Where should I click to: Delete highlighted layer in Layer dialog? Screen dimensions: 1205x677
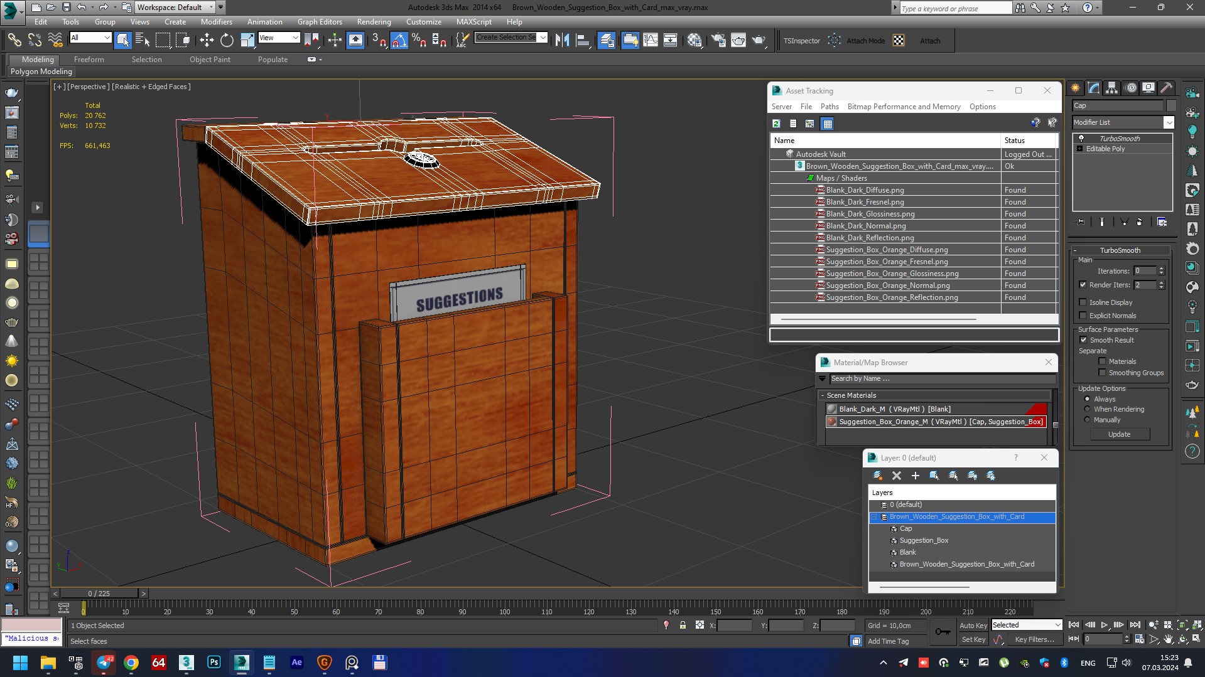point(897,476)
